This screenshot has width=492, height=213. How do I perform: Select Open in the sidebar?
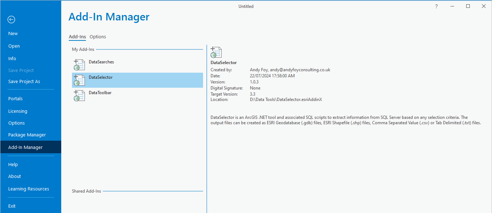(x=14, y=46)
